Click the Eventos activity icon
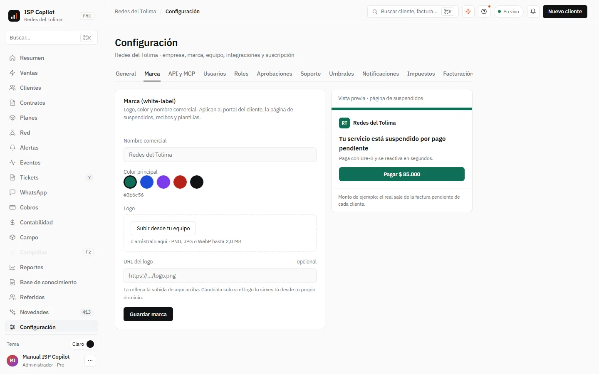This screenshot has height=374, width=599. pos(12,162)
